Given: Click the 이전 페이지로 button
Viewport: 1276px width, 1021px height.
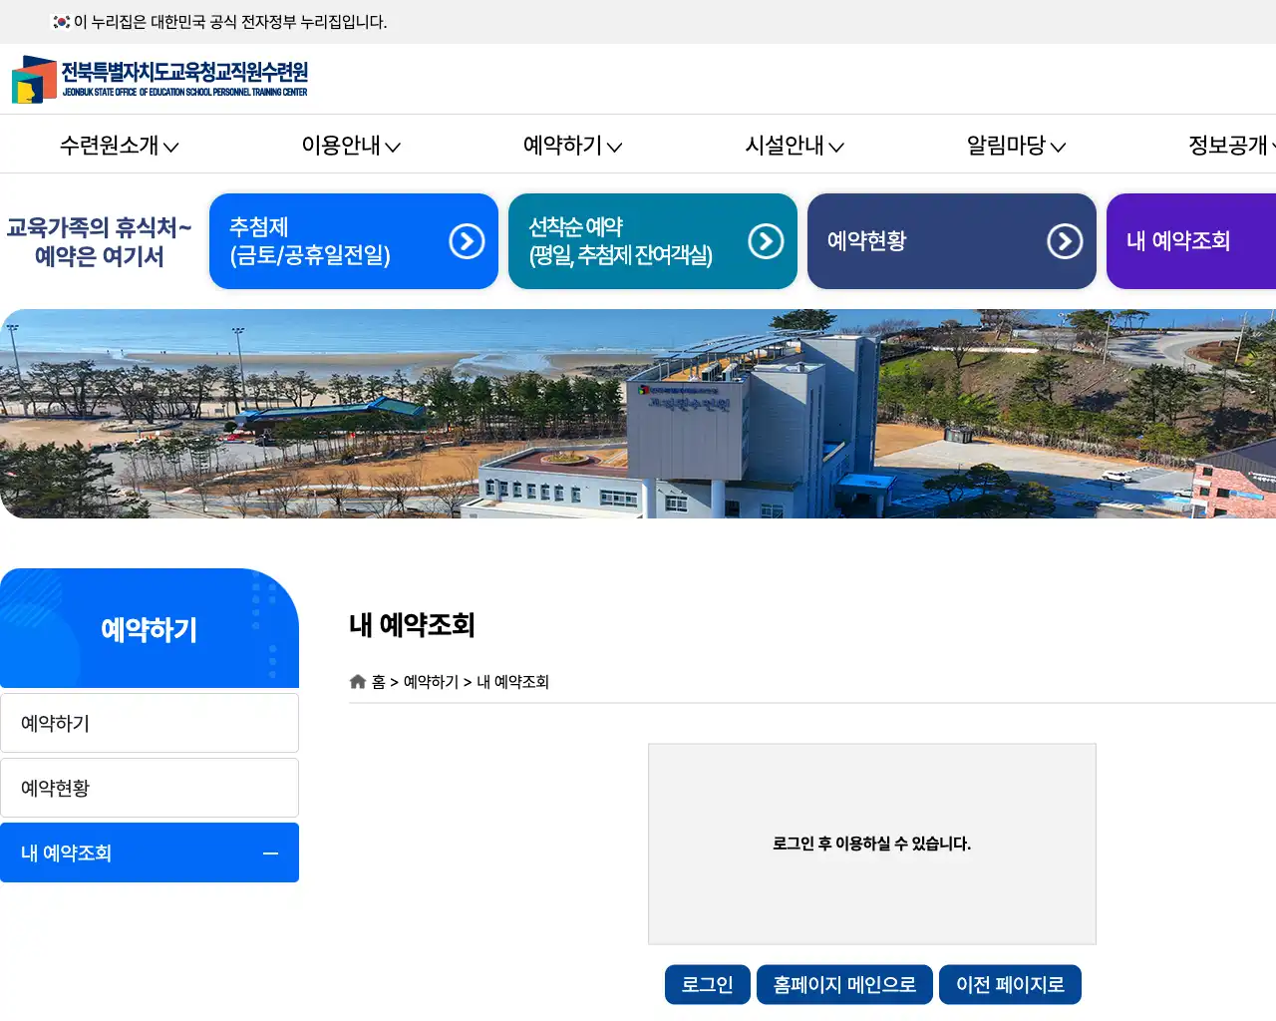Looking at the screenshot, I should pos(1010,985).
